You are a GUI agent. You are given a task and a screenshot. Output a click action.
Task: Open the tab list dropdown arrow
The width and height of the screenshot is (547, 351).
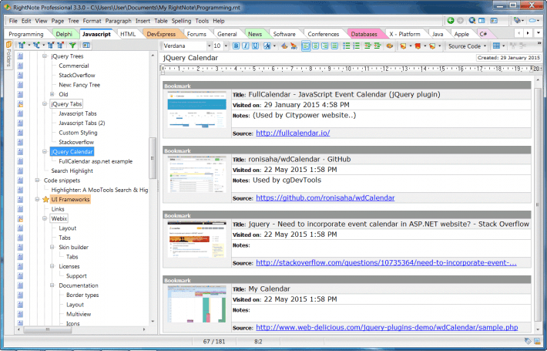[x=539, y=33]
